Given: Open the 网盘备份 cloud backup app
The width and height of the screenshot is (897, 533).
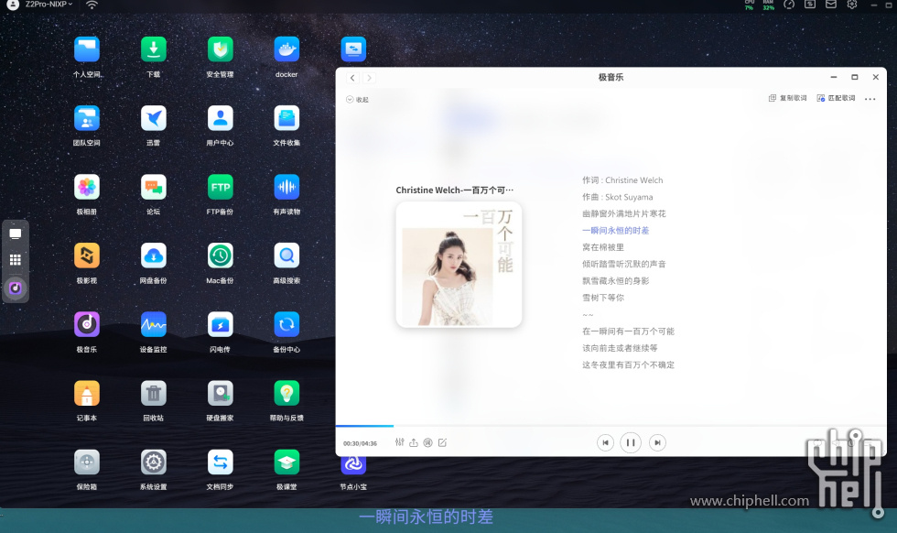Looking at the screenshot, I should 154,256.
